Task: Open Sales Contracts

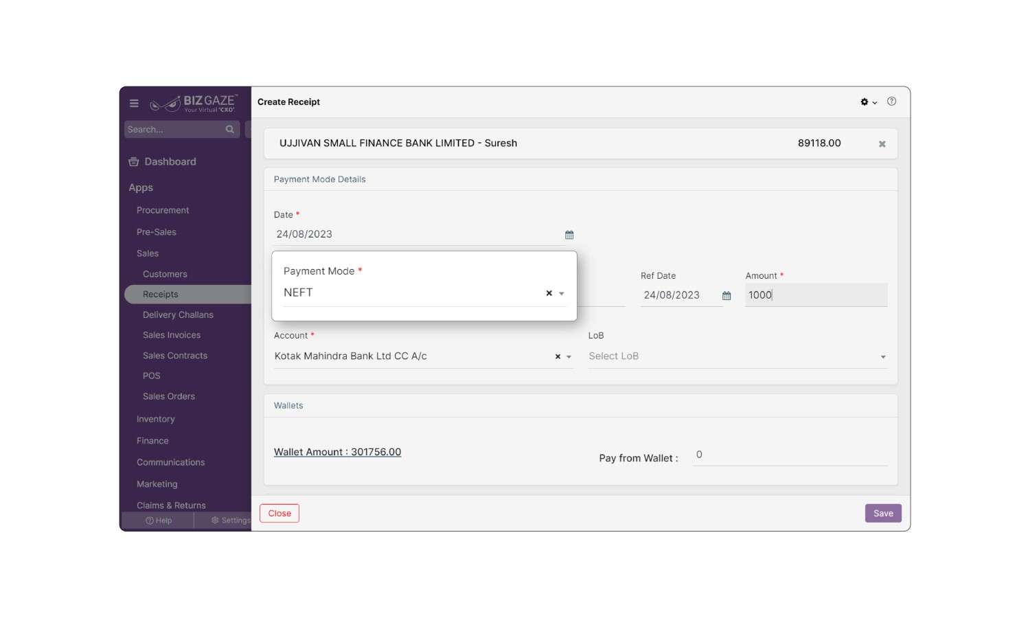Action: point(175,356)
